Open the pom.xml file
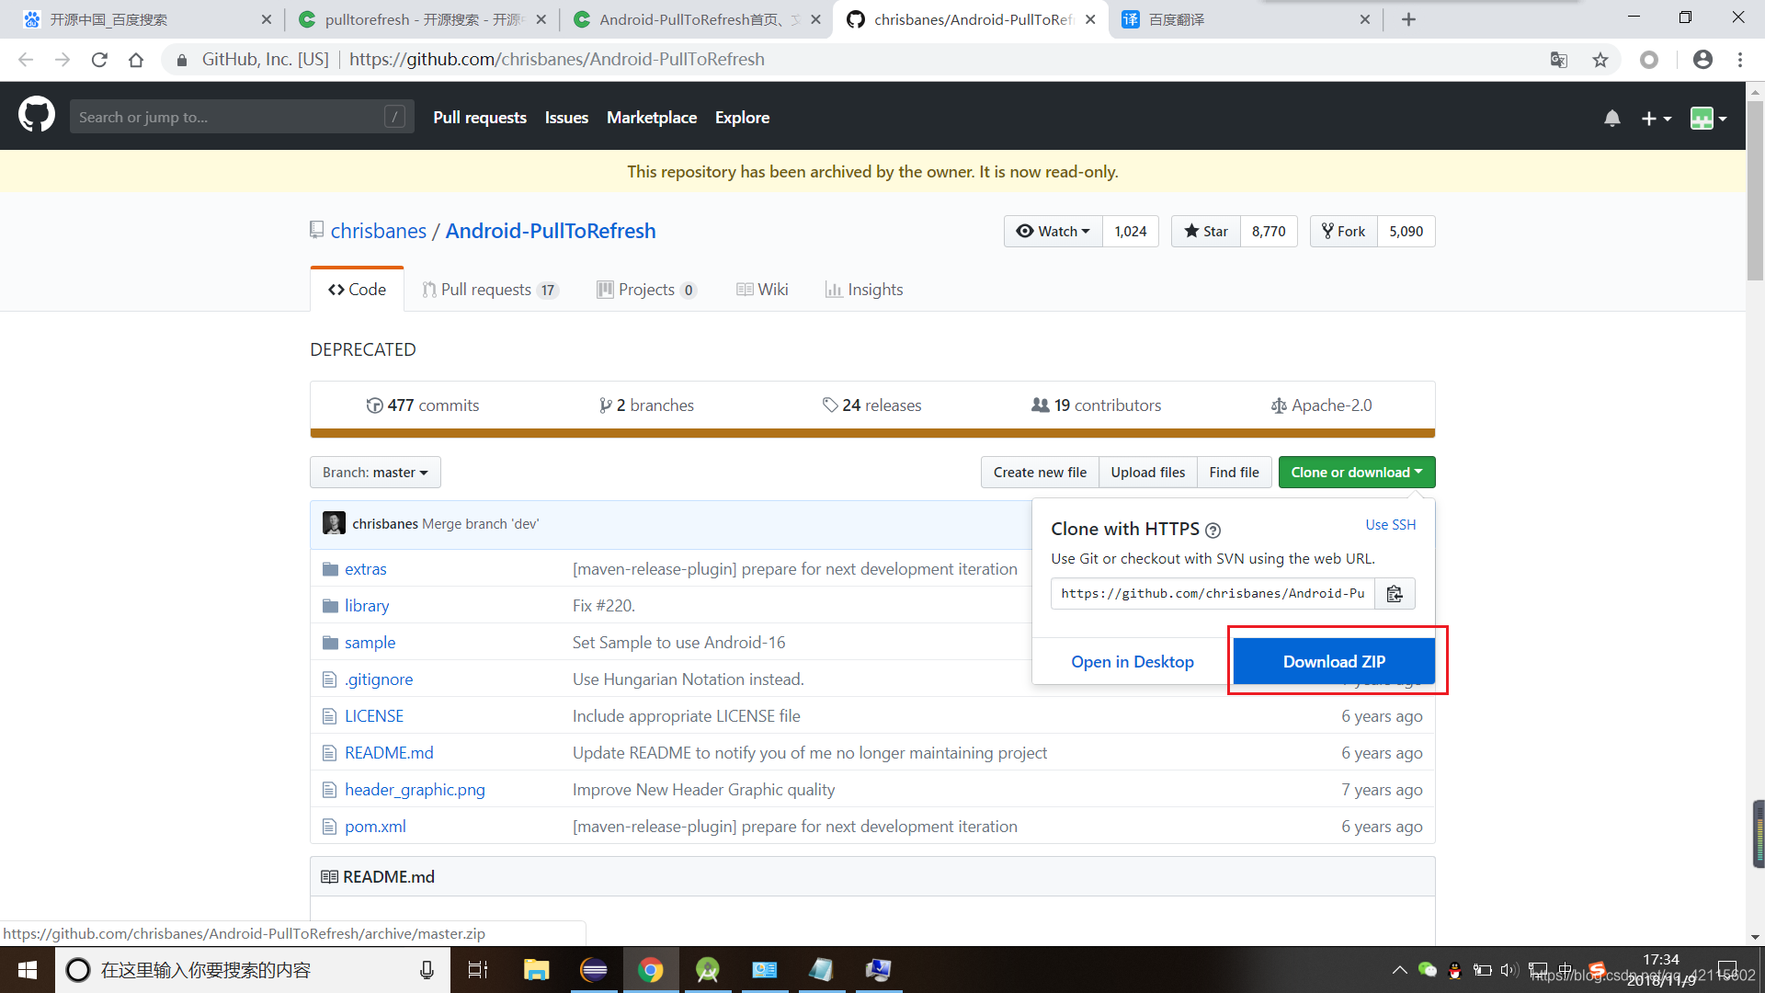 [375, 827]
